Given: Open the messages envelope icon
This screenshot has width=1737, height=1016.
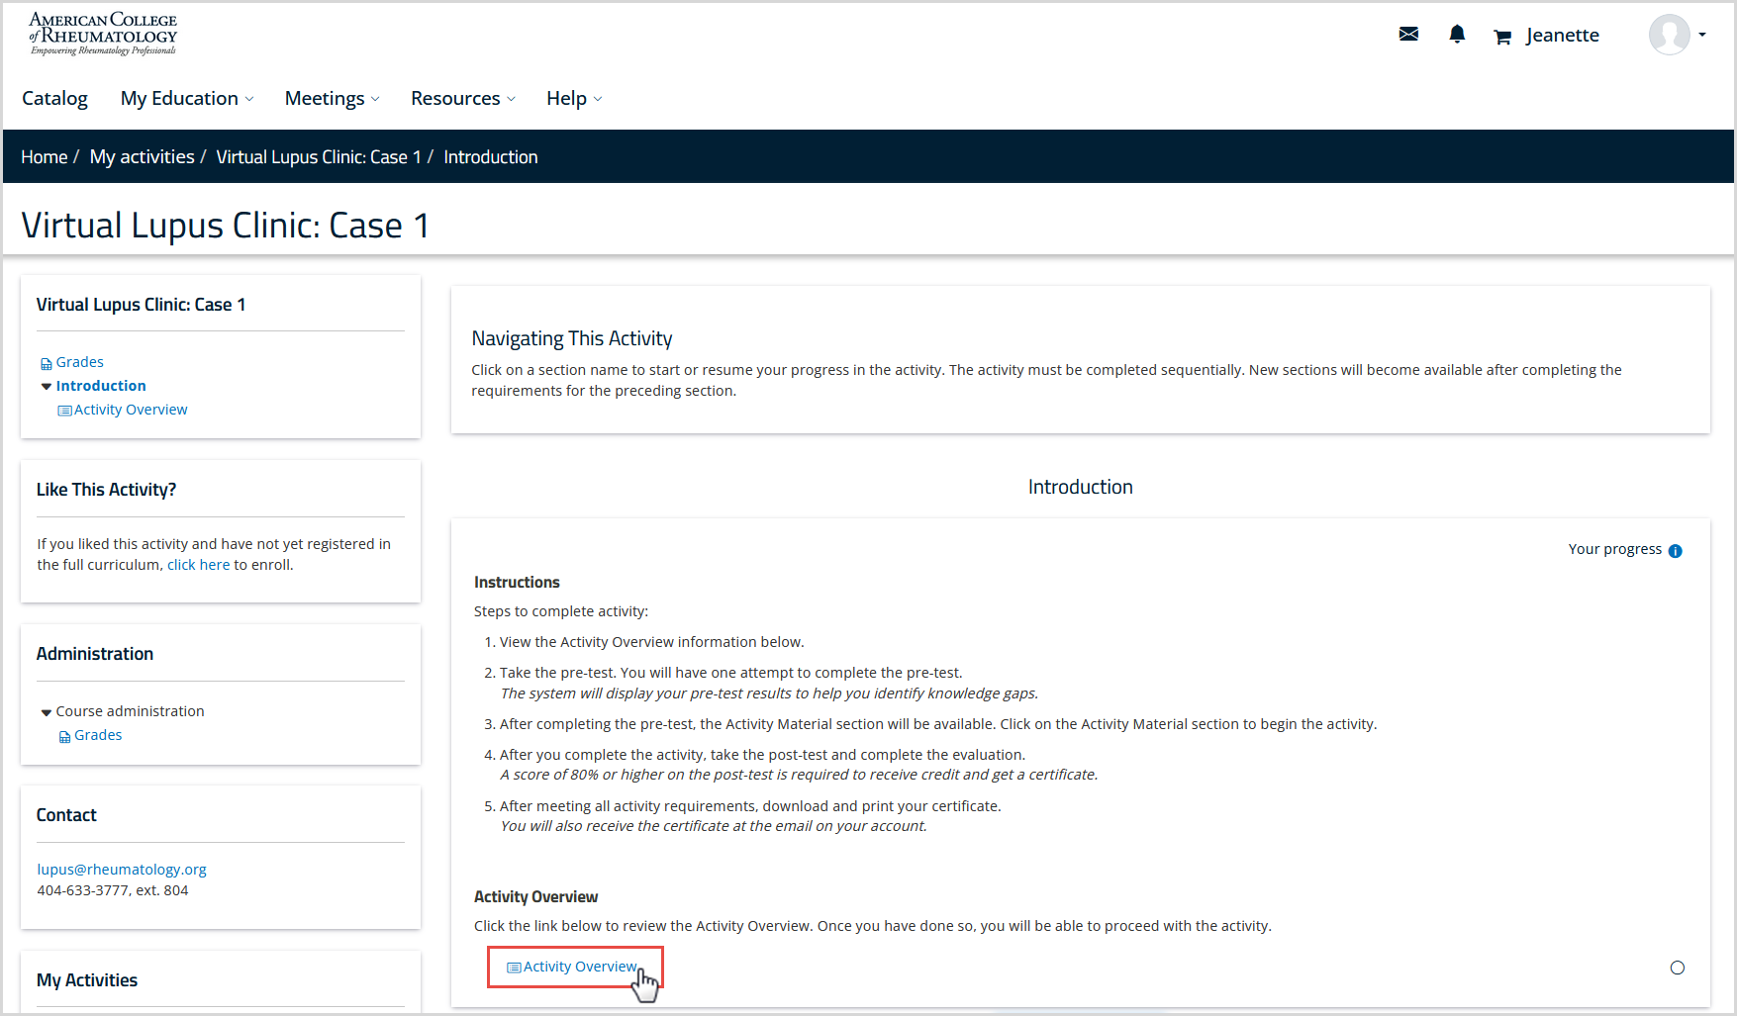Looking at the screenshot, I should pos(1408,35).
